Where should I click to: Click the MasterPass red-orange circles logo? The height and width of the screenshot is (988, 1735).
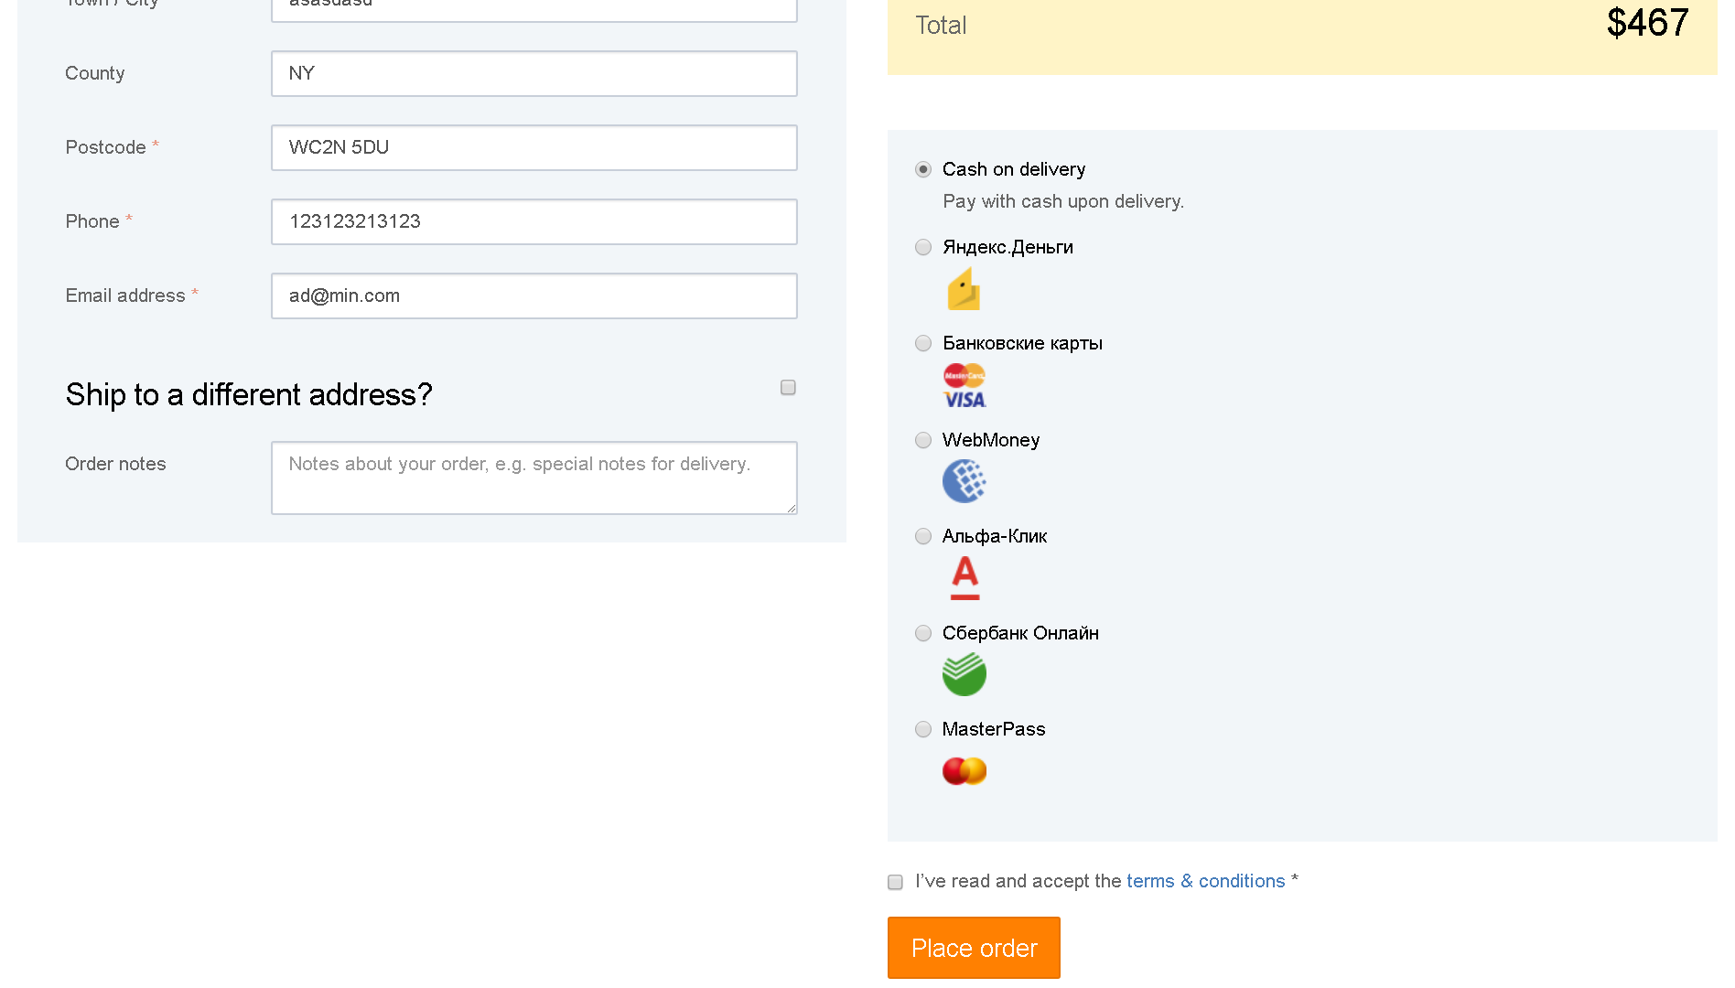(x=964, y=771)
